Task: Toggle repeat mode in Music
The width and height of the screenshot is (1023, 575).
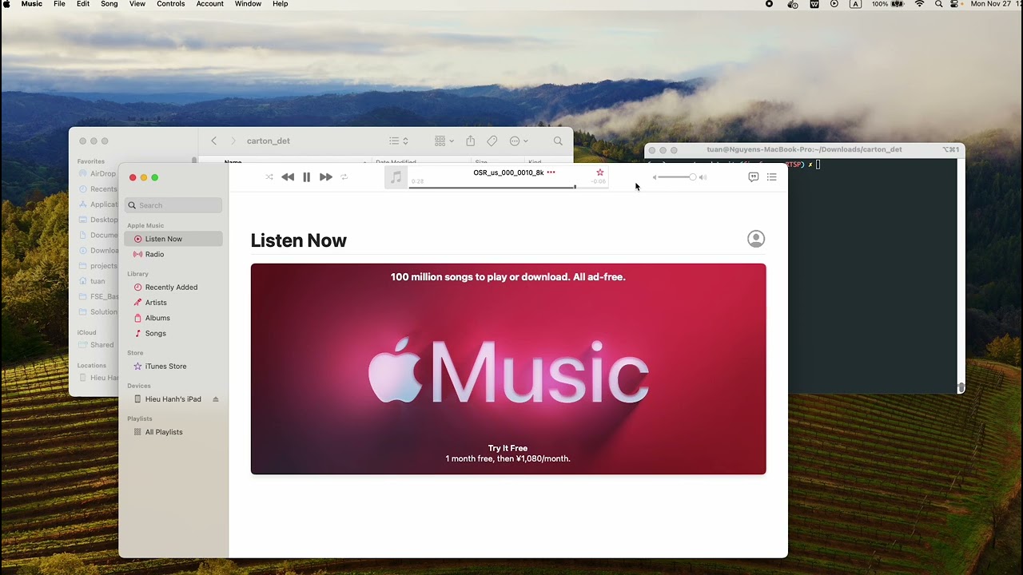Action: pyautogui.click(x=344, y=177)
